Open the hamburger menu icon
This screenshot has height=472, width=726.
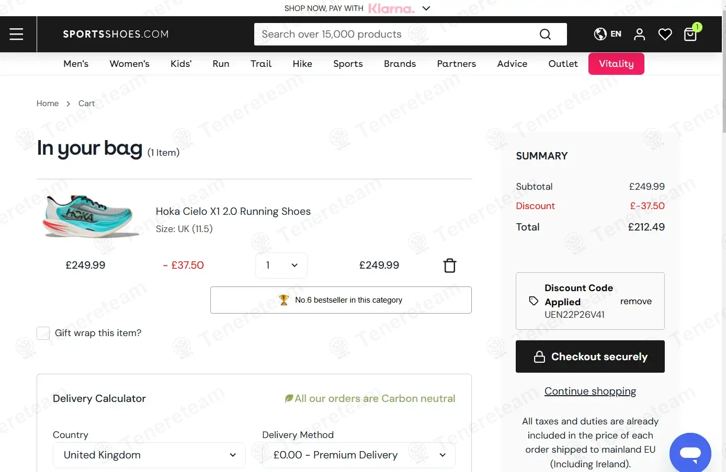16,34
